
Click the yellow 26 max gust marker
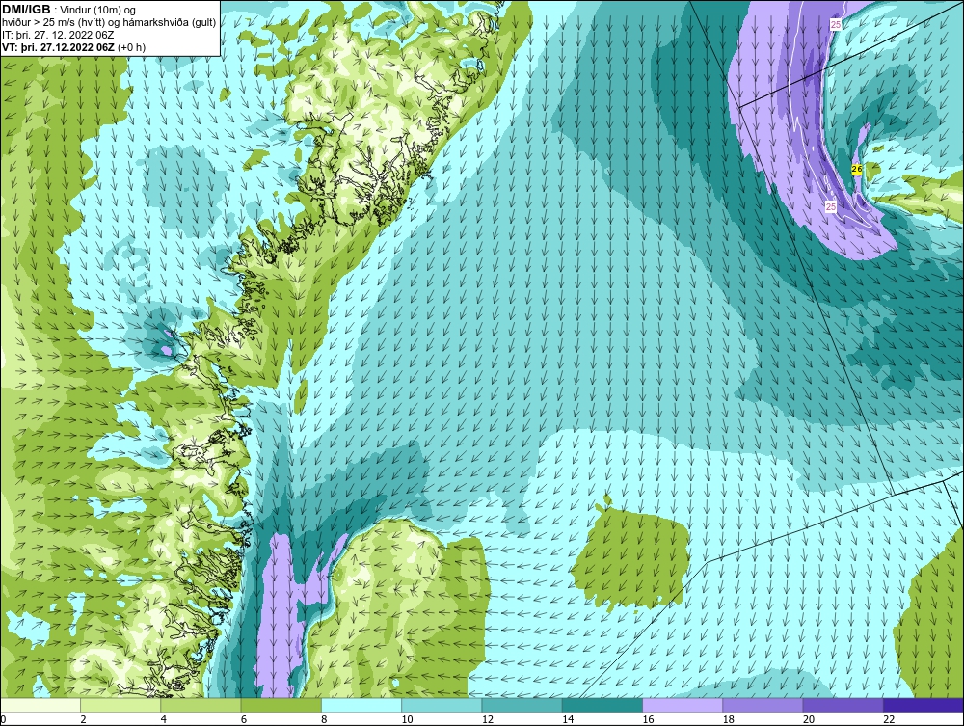(856, 169)
